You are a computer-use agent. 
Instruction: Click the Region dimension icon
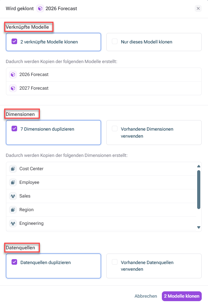pos(13,210)
